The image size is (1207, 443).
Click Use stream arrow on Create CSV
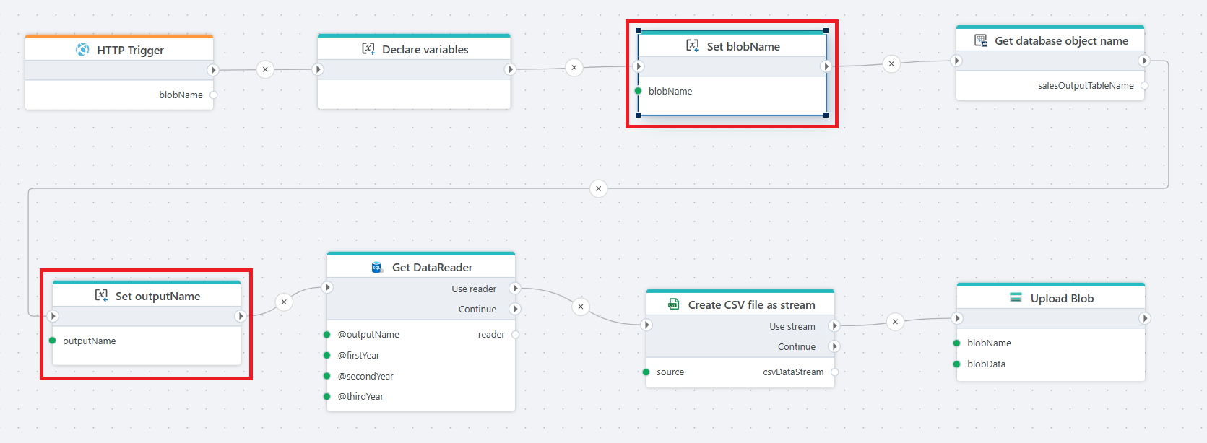(x=834, y=326)
